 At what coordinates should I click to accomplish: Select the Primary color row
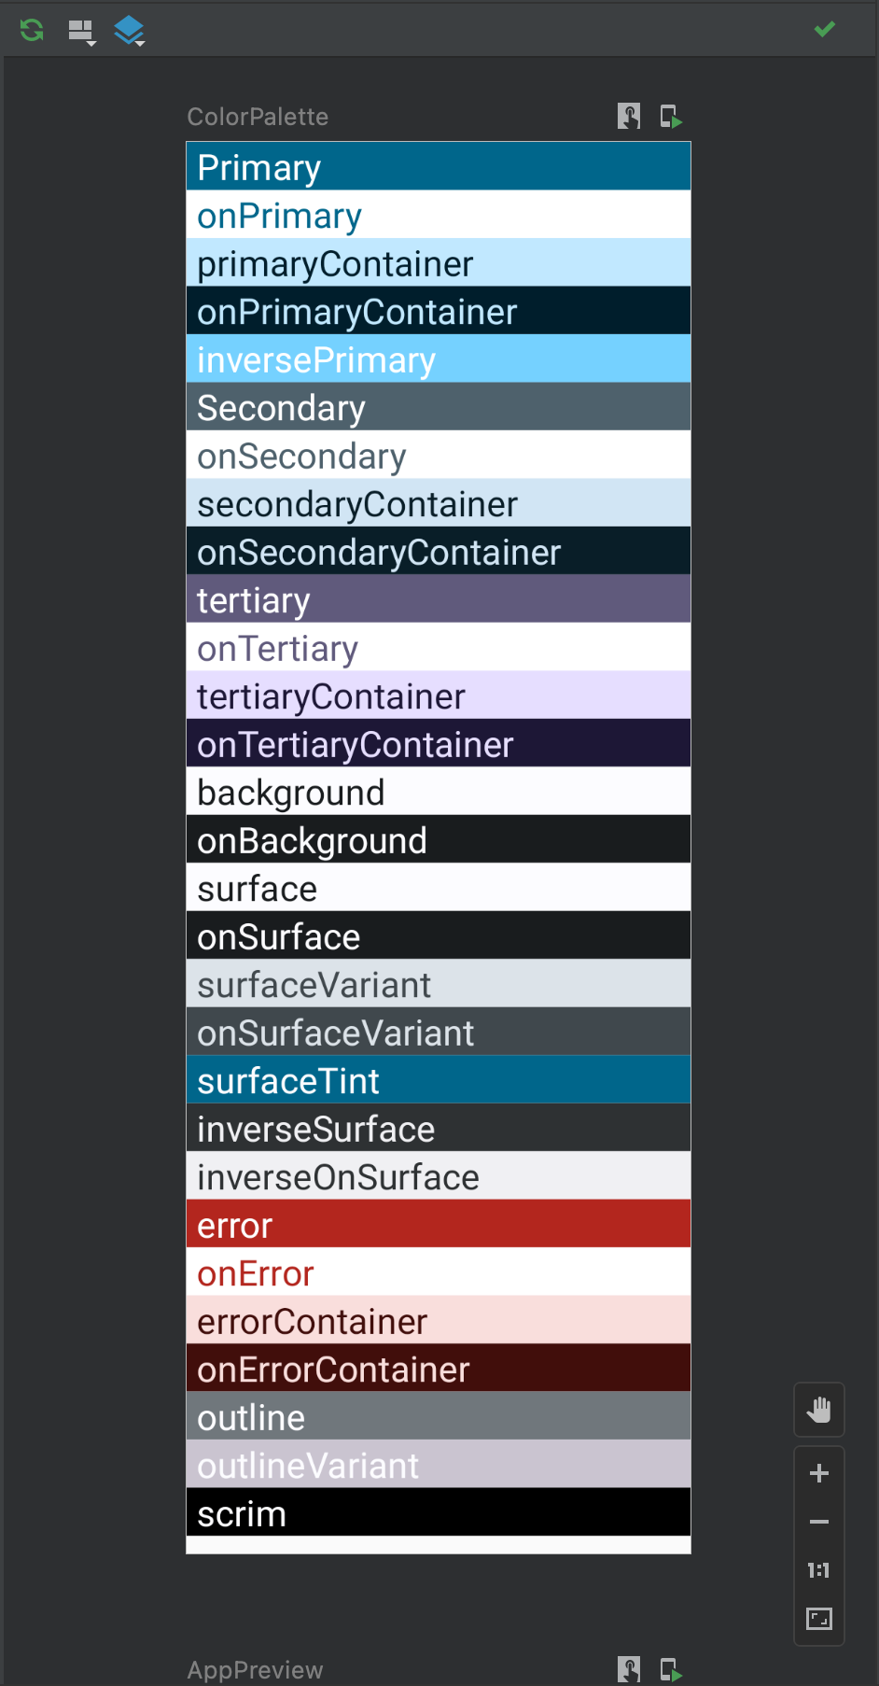tap(439, 166)
